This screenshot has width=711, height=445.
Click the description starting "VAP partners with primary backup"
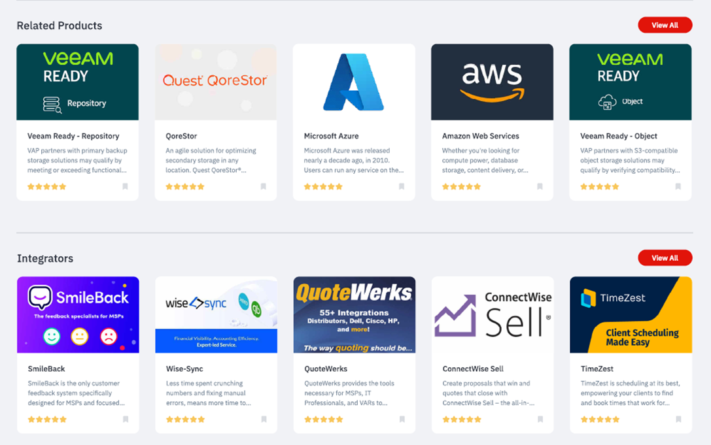(78, 160)
